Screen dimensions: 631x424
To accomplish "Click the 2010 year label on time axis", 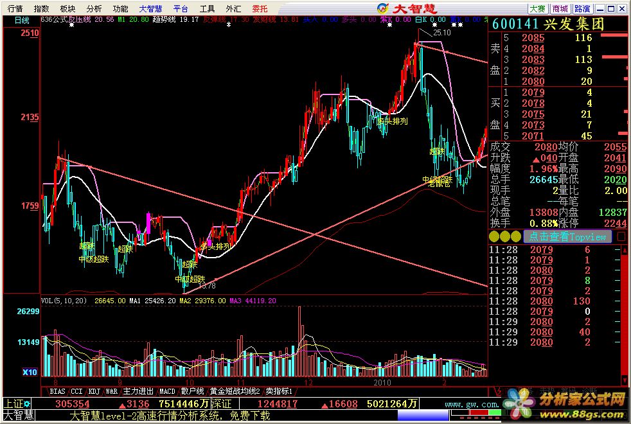I will [382, 382].
